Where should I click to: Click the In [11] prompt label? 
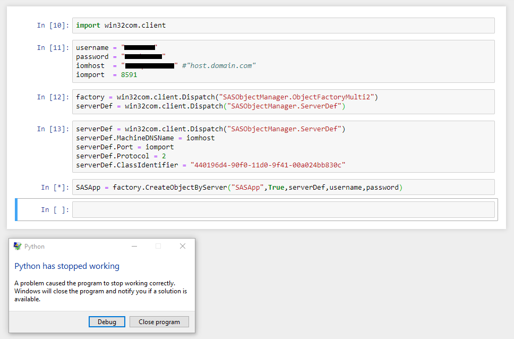[53, 48]
